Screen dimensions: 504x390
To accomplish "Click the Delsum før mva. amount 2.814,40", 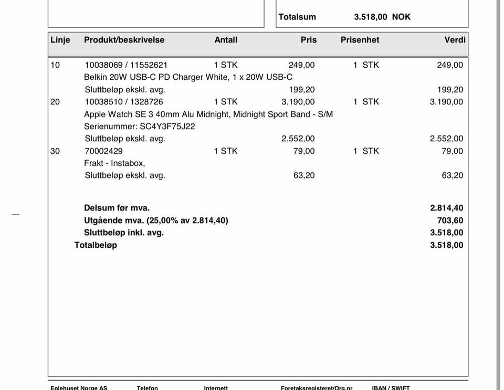I will click(x=446, y=208).
